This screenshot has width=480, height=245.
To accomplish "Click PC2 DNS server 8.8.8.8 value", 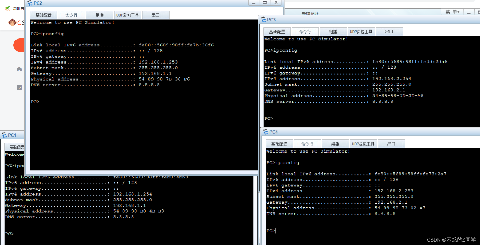I will [x=149, y=85].
